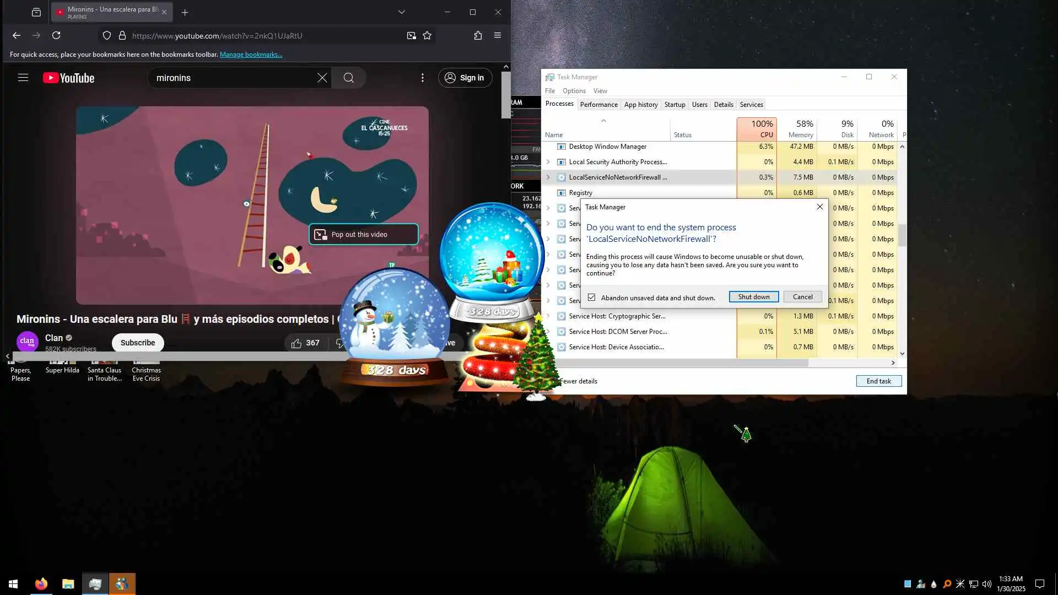Screen dimensions: 1058x595
Task: Open the Options menu in Task Manager
Action: coord(574,91)
